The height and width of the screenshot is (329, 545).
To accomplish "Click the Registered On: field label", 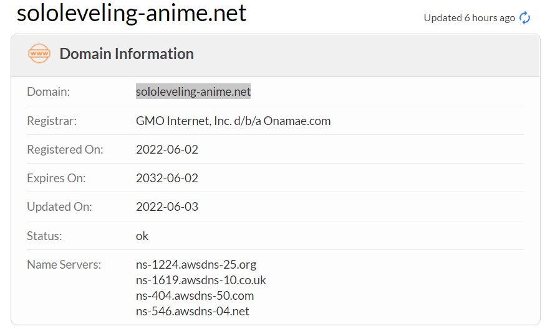I will pyautogui.click(x=65, y=149).
